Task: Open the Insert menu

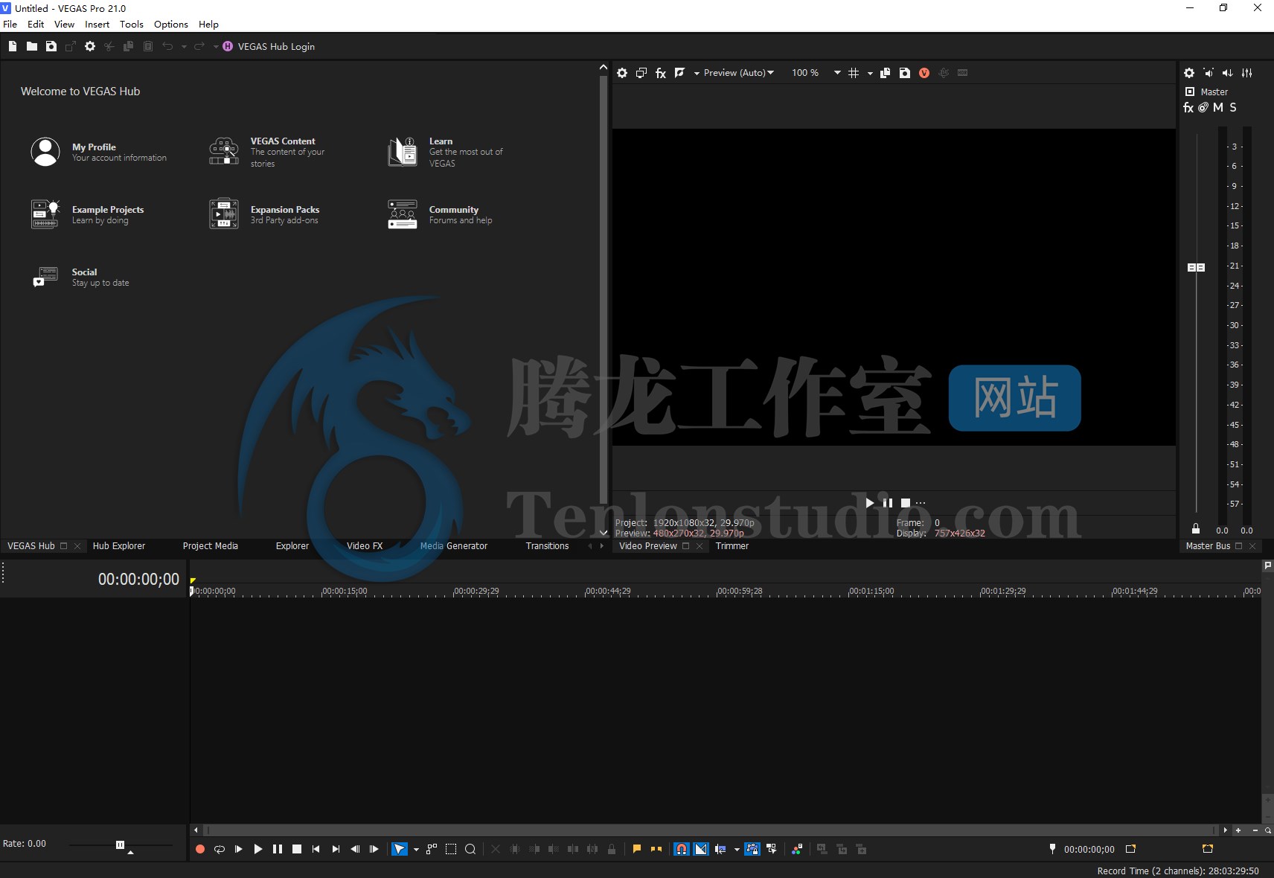Action: pos(97,24)
